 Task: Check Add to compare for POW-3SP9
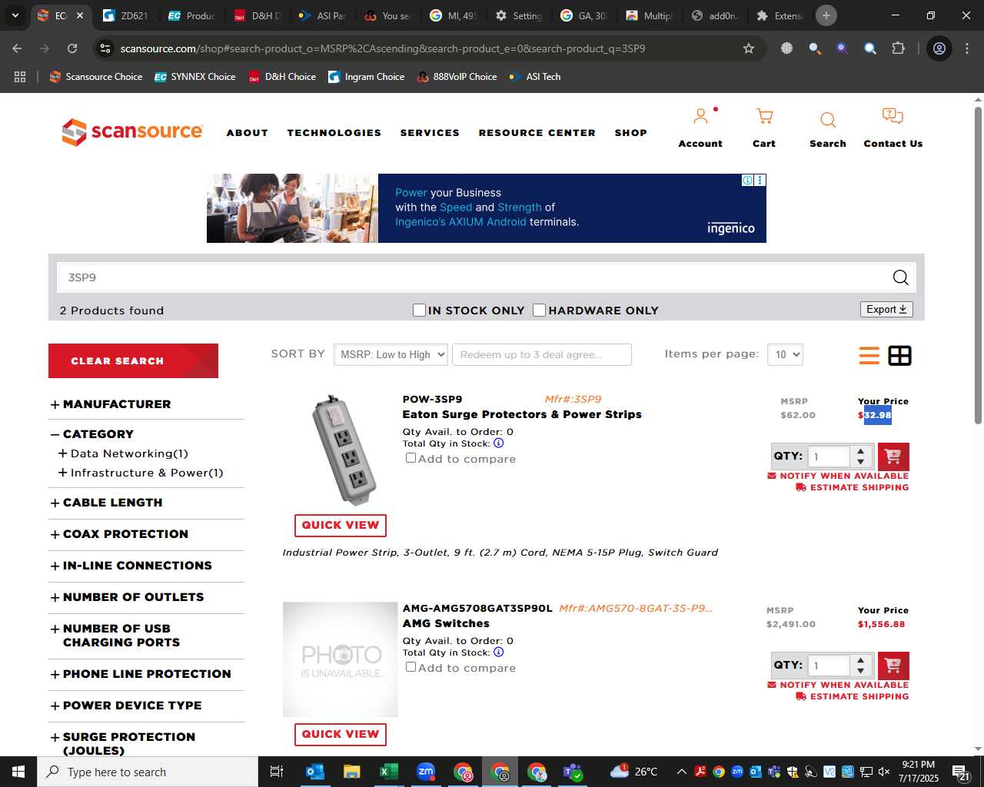tap(411, 458)
